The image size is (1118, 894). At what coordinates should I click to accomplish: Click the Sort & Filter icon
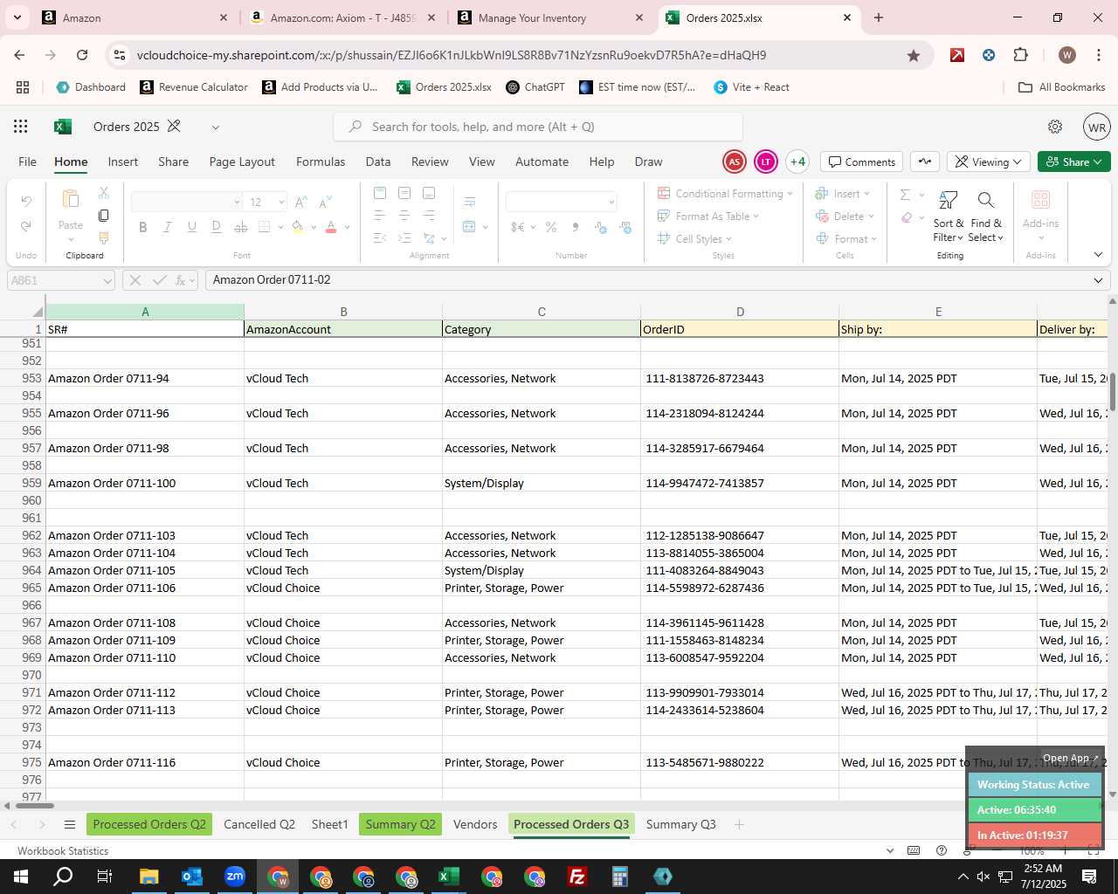coord(948,201)
